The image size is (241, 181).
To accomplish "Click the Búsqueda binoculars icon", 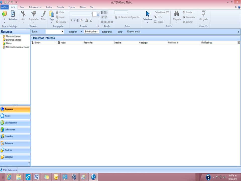I will 176,14.
